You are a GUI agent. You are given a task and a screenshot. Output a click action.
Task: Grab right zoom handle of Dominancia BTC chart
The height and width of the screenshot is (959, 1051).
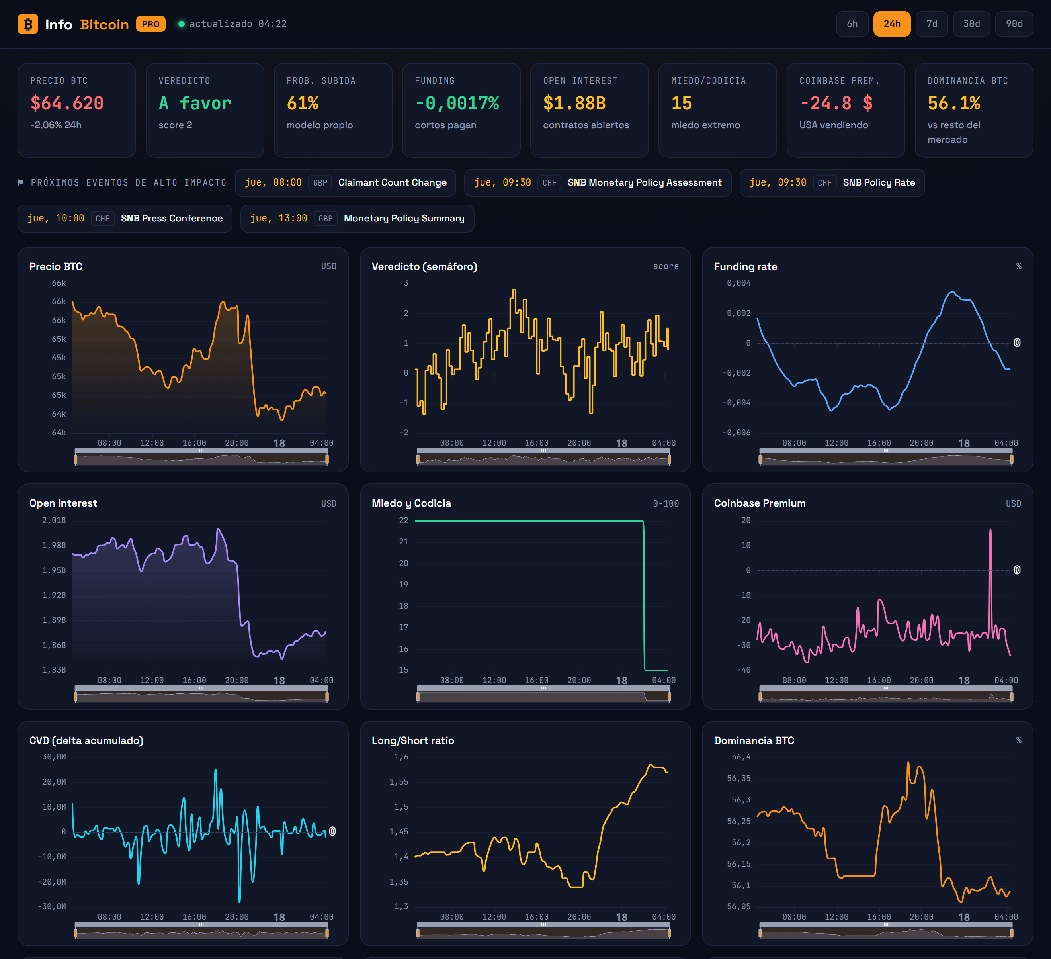(1011, 934)
